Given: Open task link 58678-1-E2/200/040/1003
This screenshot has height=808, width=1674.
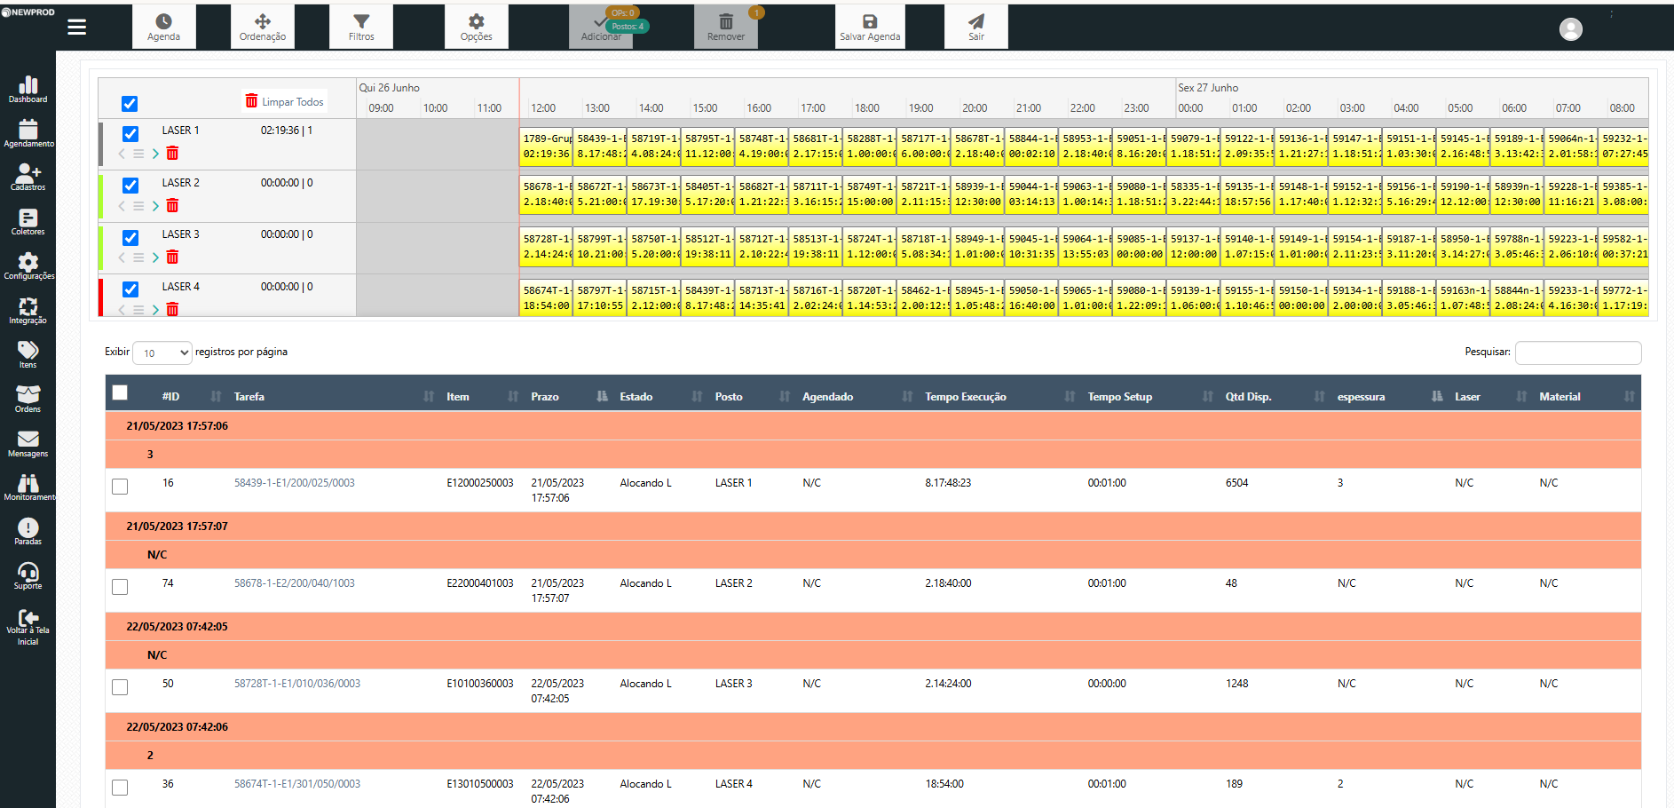Looking at the screenshot, I should (x=294, y=583).
